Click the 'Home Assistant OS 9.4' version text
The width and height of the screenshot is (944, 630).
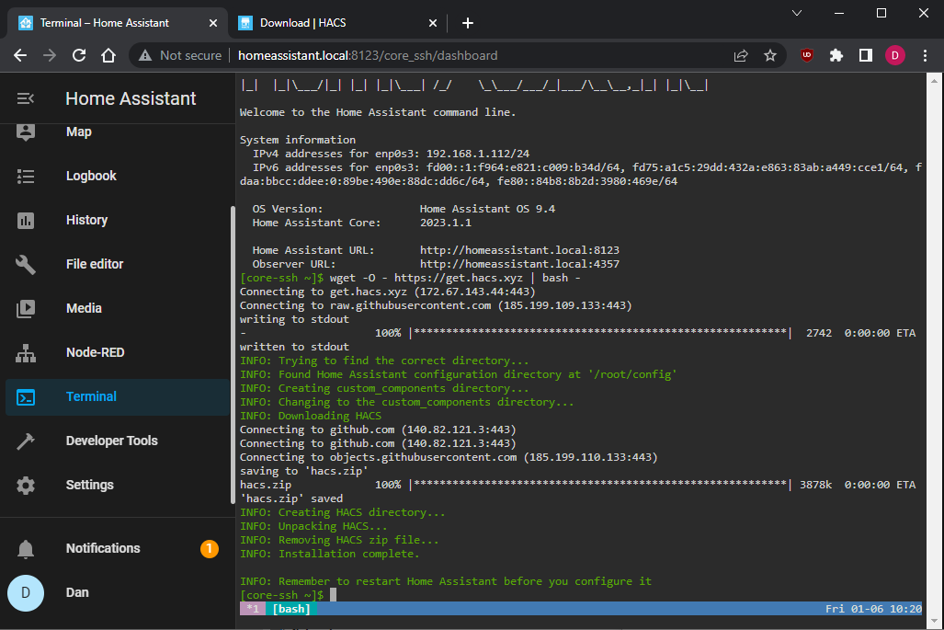click(x=488, y=209)
